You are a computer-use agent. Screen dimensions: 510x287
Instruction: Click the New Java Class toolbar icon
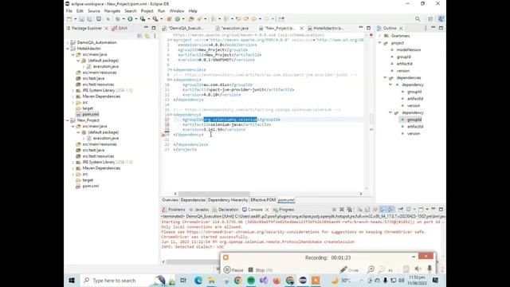(178, 19)
